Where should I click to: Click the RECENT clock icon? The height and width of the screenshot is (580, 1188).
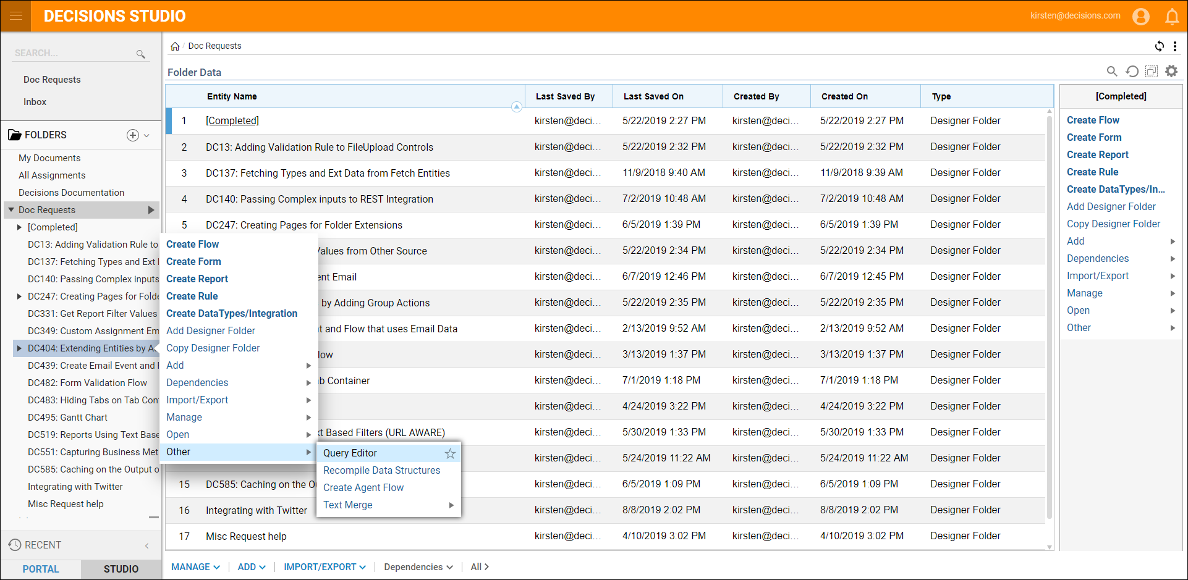pyautogui.click(x=15, y=545)
